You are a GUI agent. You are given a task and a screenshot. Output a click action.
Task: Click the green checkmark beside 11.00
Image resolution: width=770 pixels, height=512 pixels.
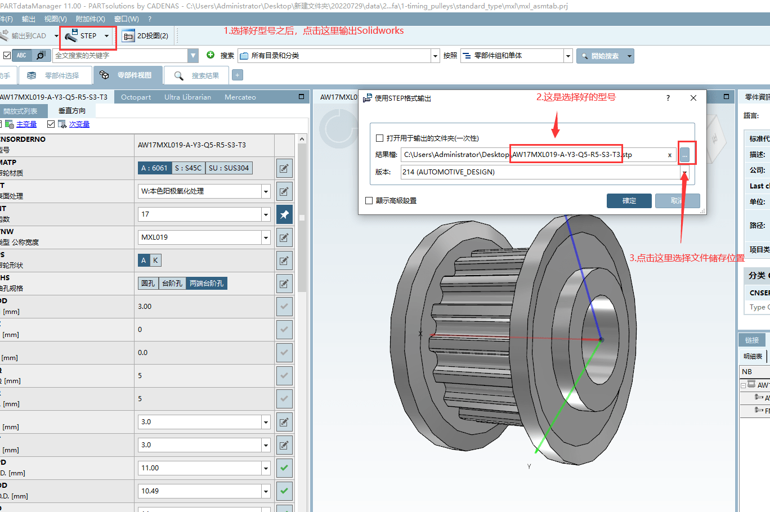284,468
